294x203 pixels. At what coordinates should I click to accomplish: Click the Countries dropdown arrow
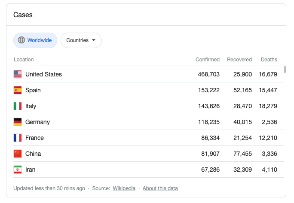(94, 40)
